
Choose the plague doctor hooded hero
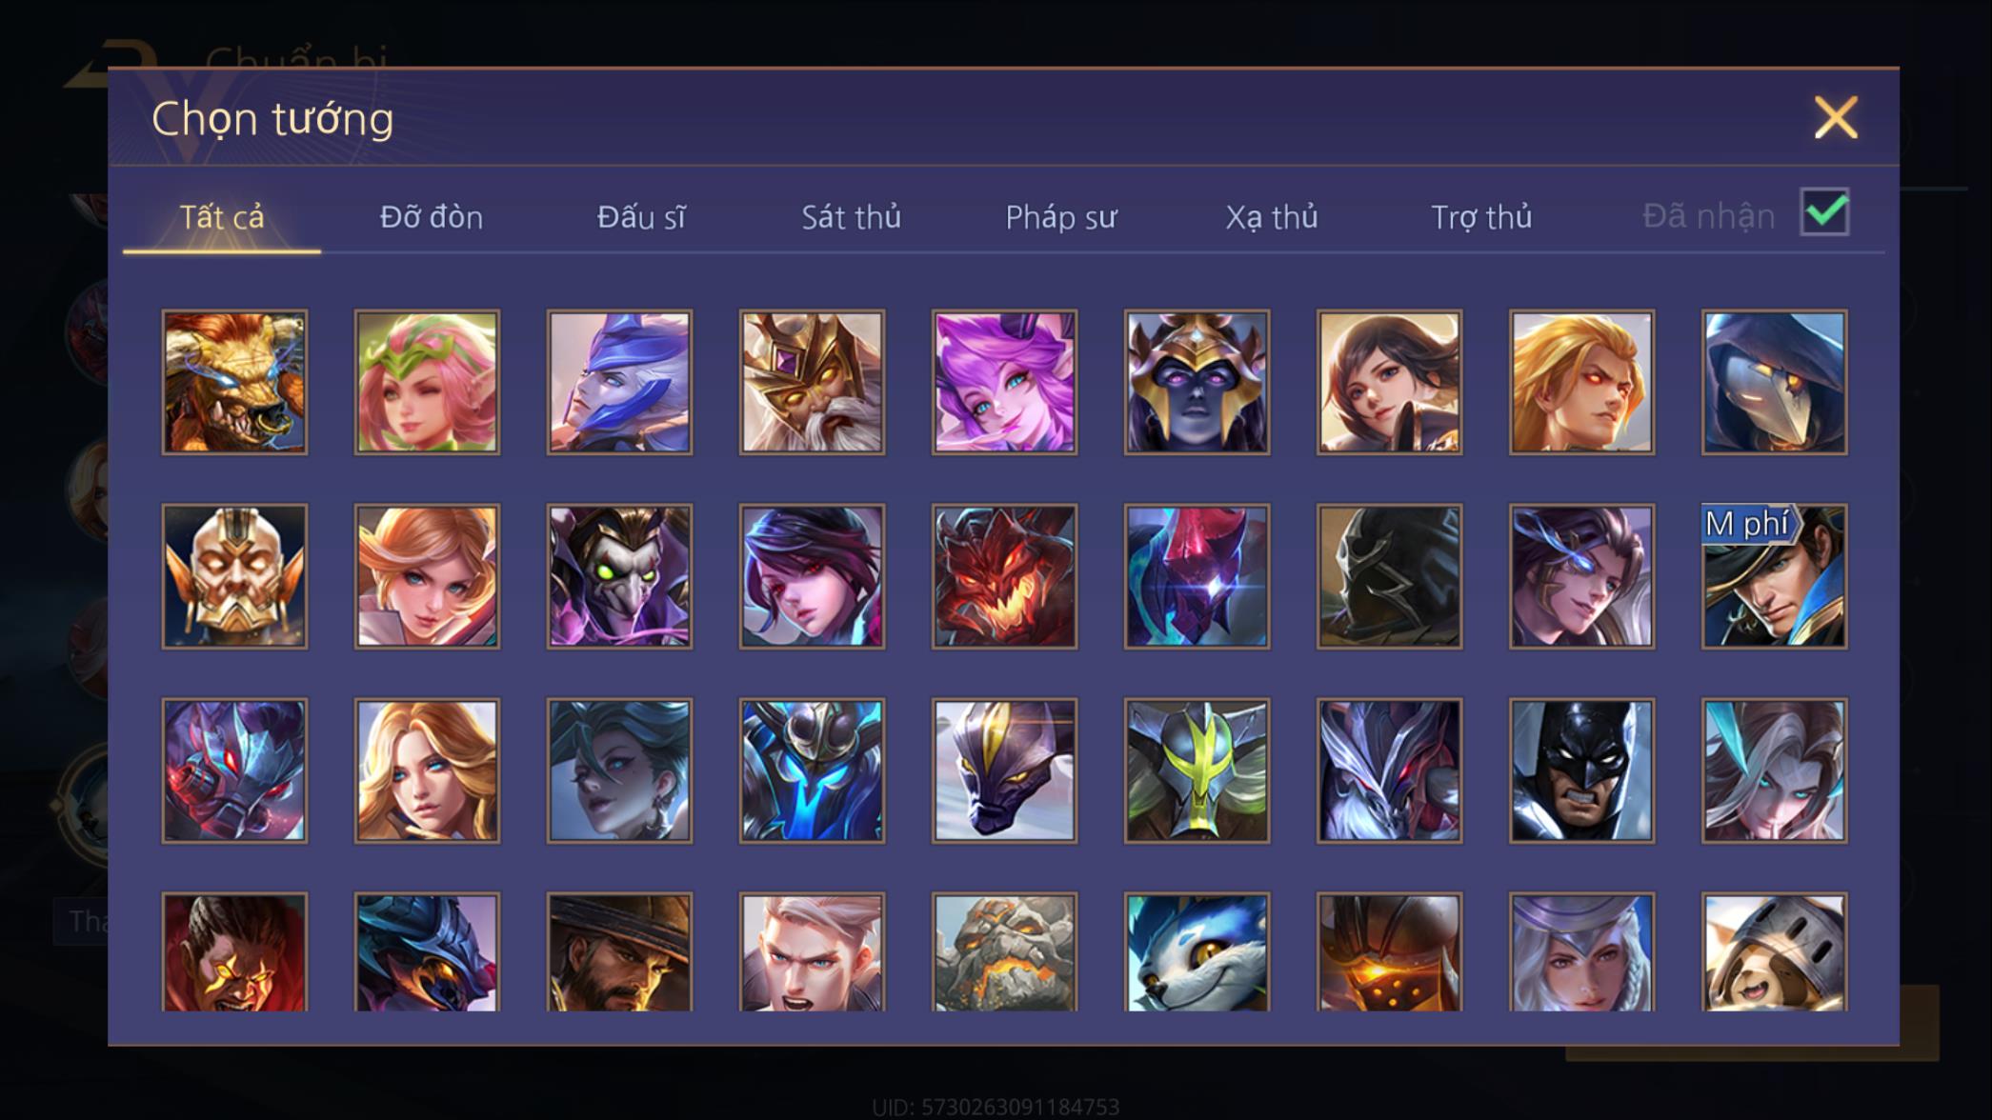pos(1774,382)
